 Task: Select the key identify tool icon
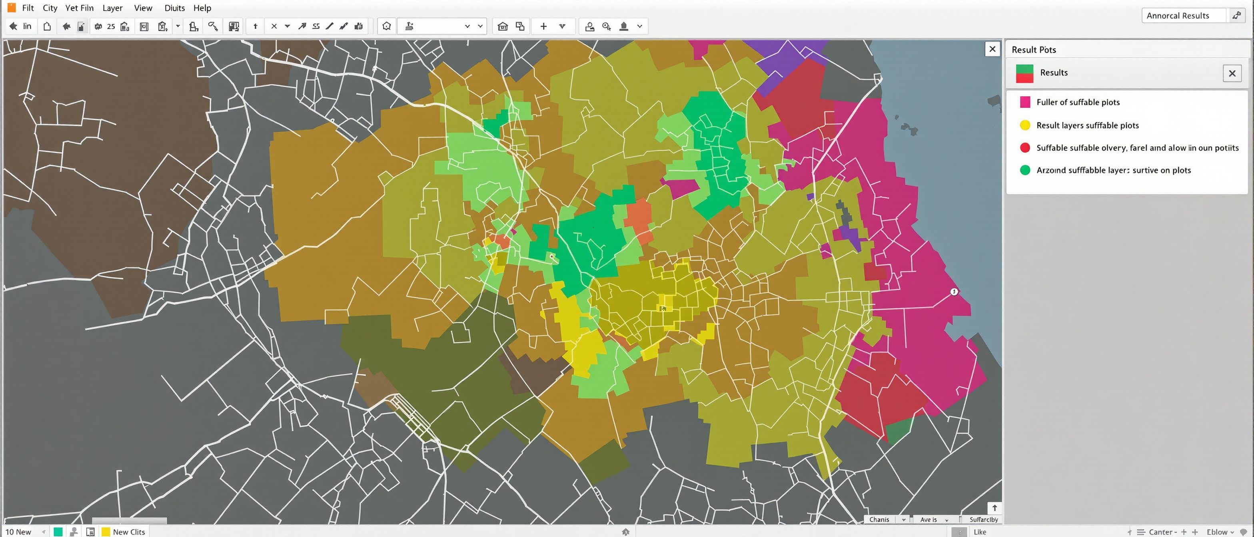point(213,26)
